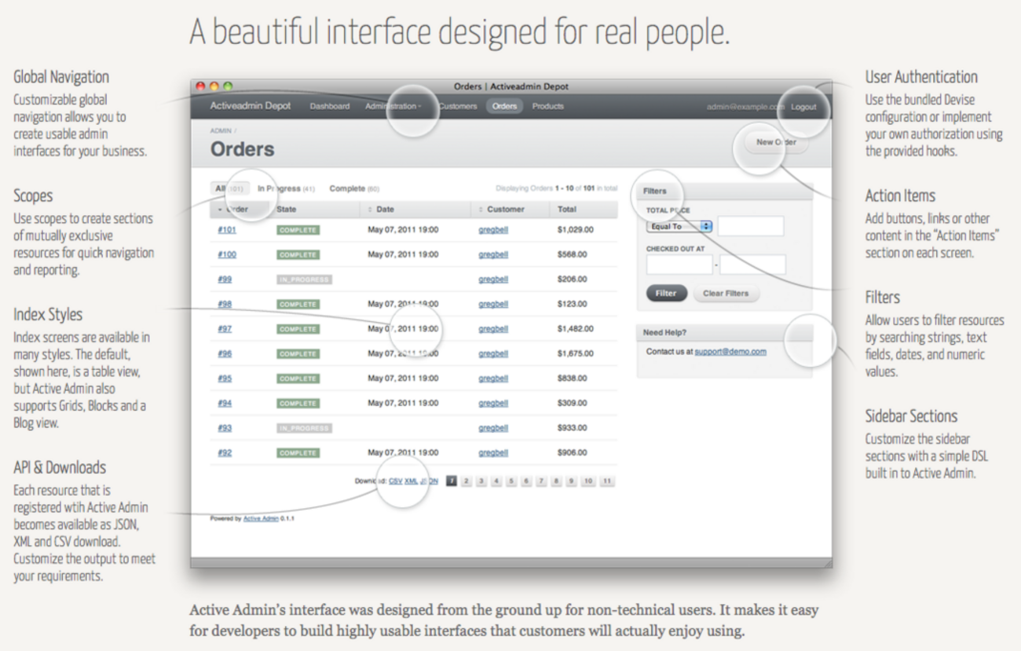The height and width of the screenshot is (651, 1021).
Task: Click gregbell customer link in order #99 row
Action: point(493,280)
